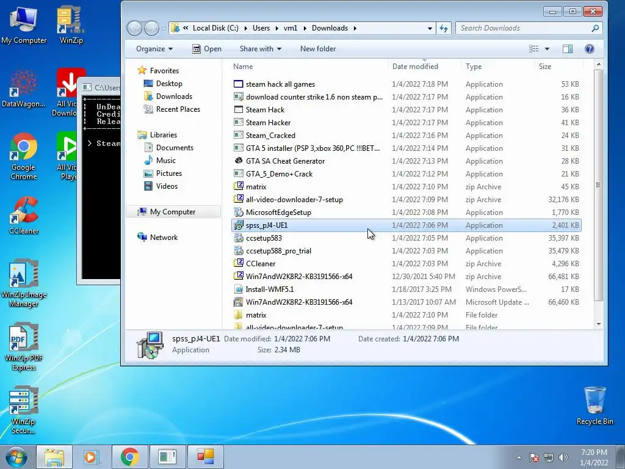Open Recycle Bin on desktop
This screenshot has height=469, width=625.
click(594, 406)
